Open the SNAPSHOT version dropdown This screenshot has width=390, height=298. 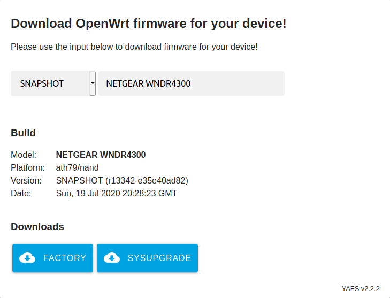(x=53, y=83)
